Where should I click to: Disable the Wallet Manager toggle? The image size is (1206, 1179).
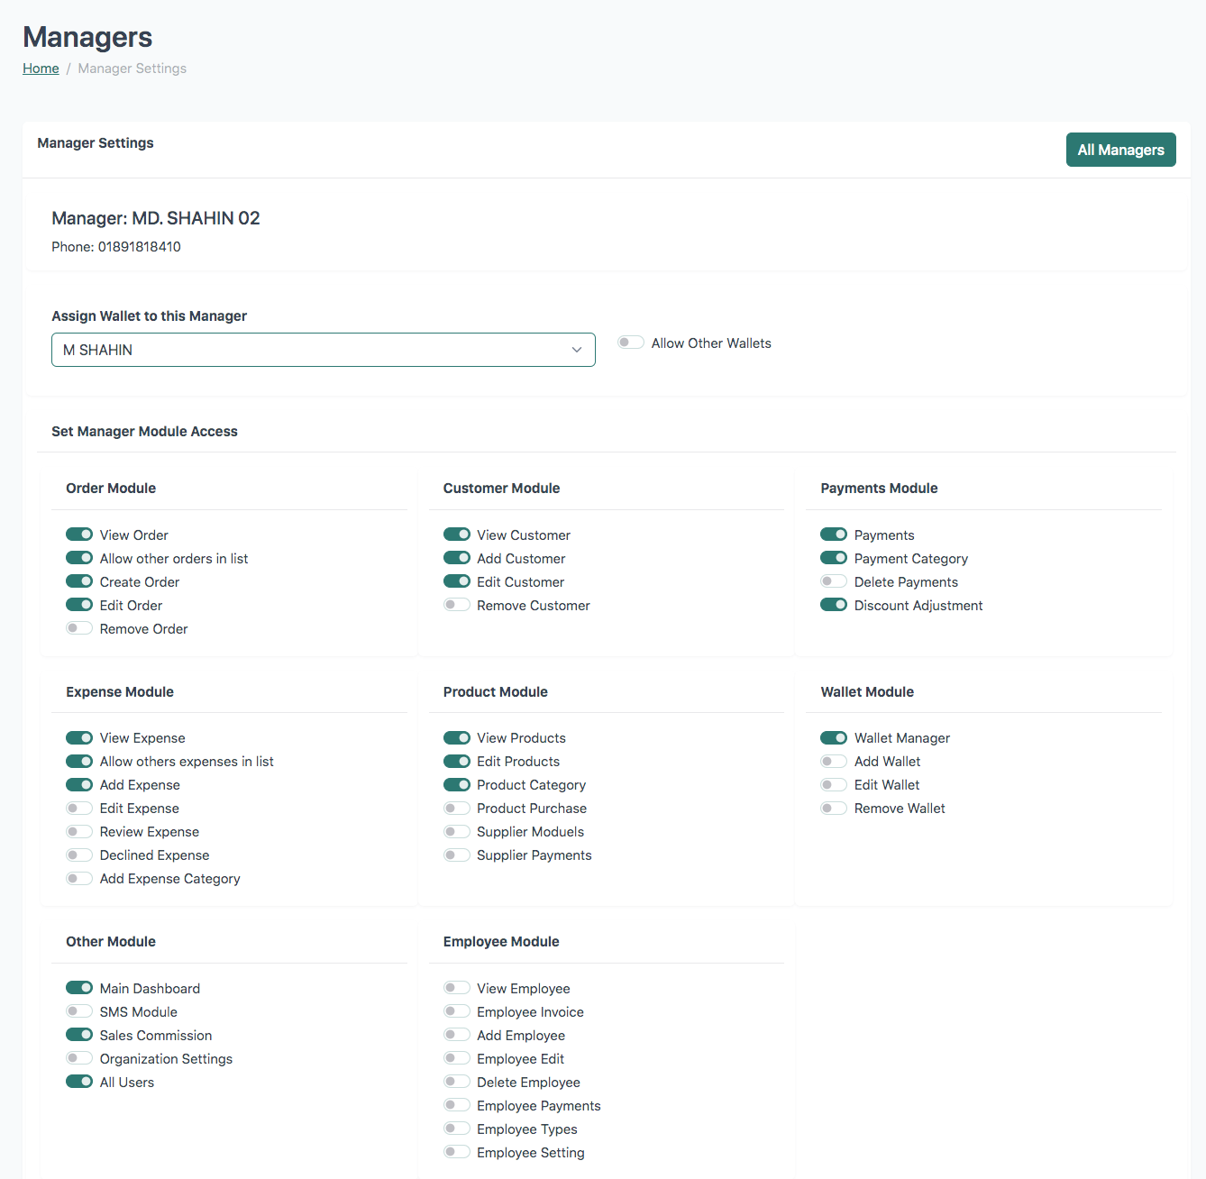[834, 737]
